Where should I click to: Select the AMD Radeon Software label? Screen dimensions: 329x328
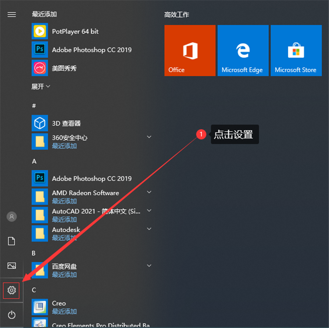pyautogui.click(x=86, y=193)
